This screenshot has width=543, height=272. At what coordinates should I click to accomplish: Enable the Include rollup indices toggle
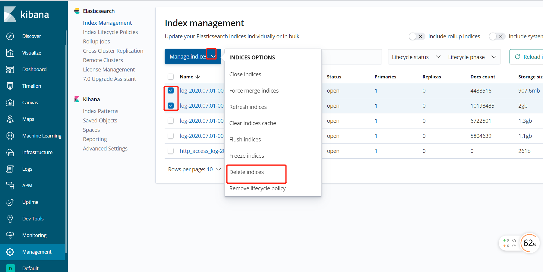(416, 36)
